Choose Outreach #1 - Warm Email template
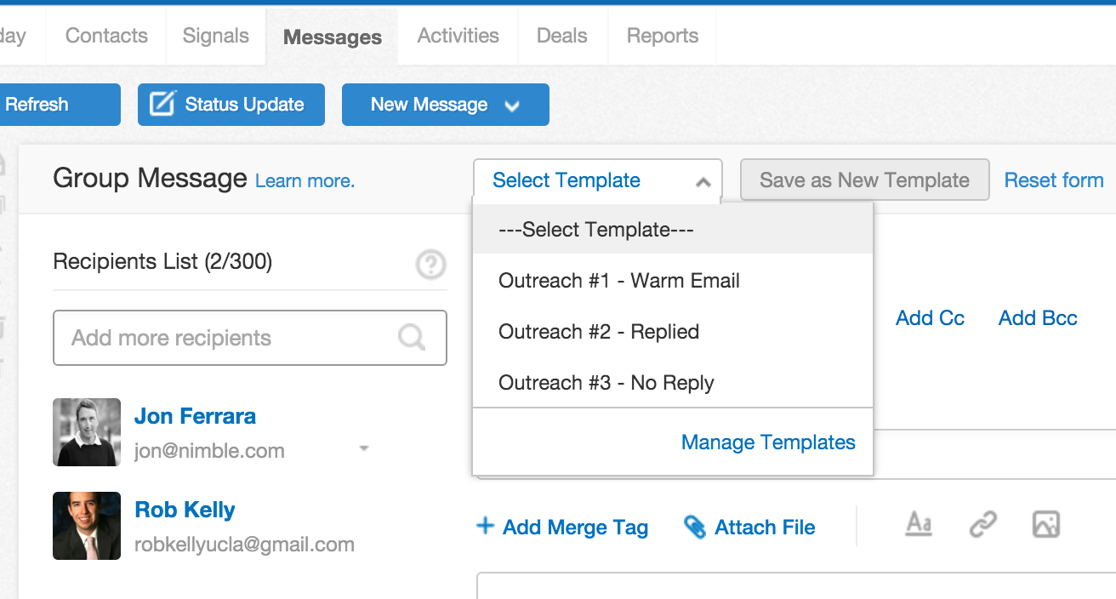Image resolution: width=1116 pixels, height=599 pixels. click(x=619, y=281)
